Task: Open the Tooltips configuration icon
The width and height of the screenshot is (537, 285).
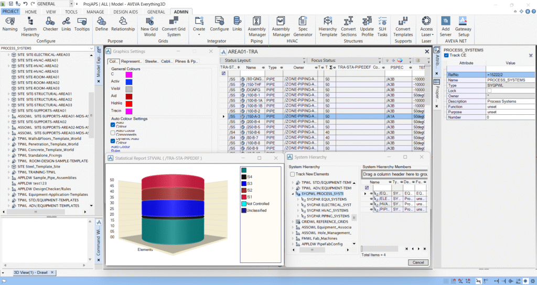Action: click(82, 24)
